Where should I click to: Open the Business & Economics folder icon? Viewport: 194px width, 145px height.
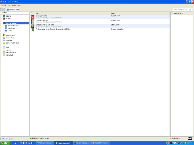click(x=6, y=26)
